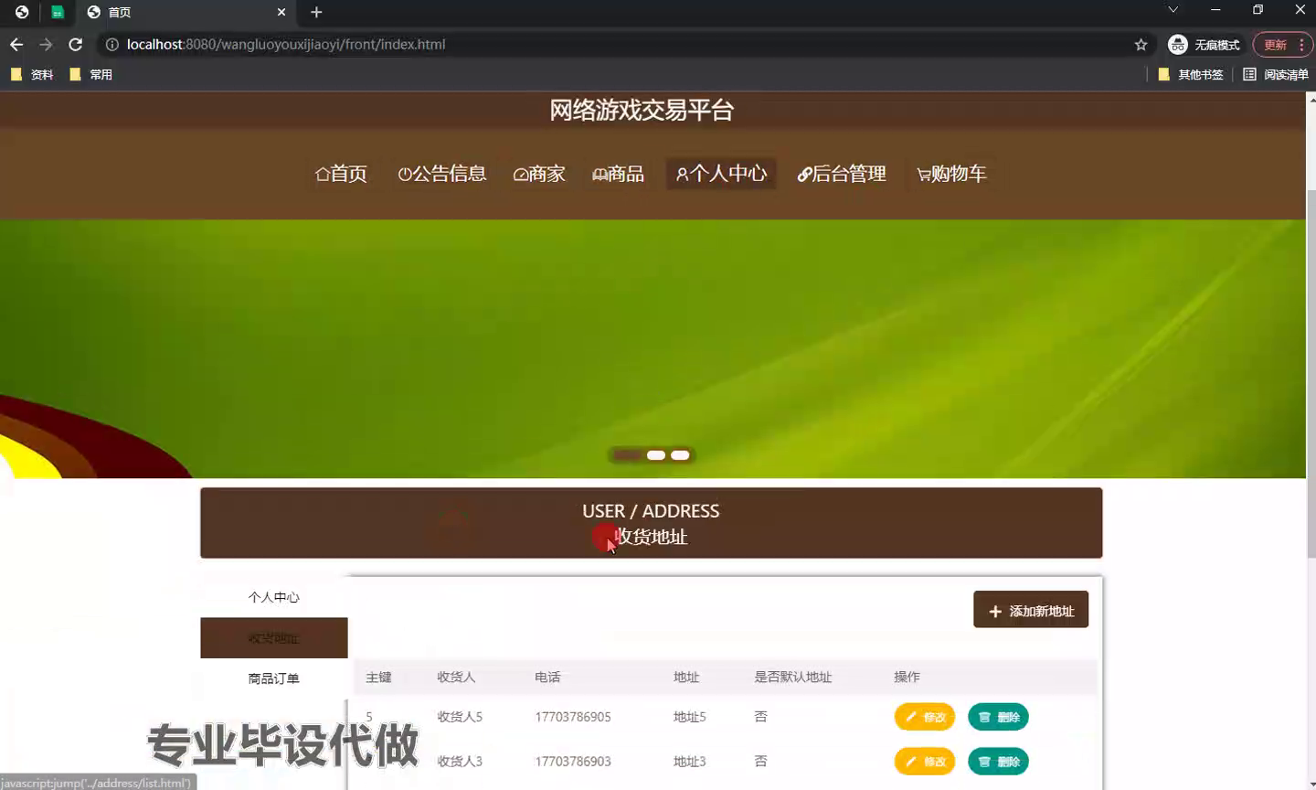Open the 其他书签 folder

pyautogui.click(x=1191, y=75)
